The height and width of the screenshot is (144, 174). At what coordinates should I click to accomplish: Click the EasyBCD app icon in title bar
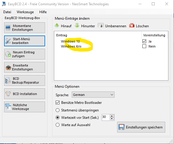click(4, 4)
